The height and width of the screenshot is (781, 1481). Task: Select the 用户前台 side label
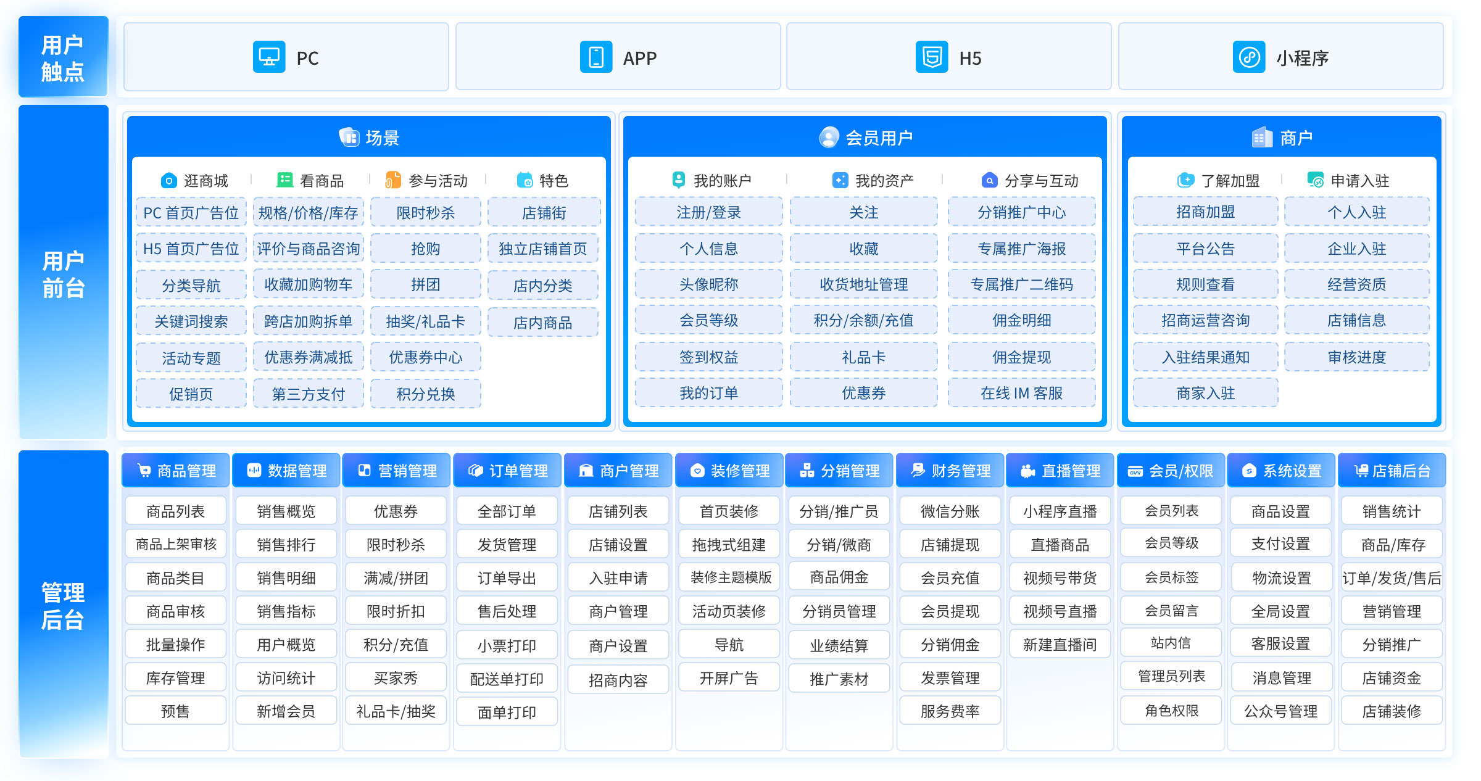point(63,273)
